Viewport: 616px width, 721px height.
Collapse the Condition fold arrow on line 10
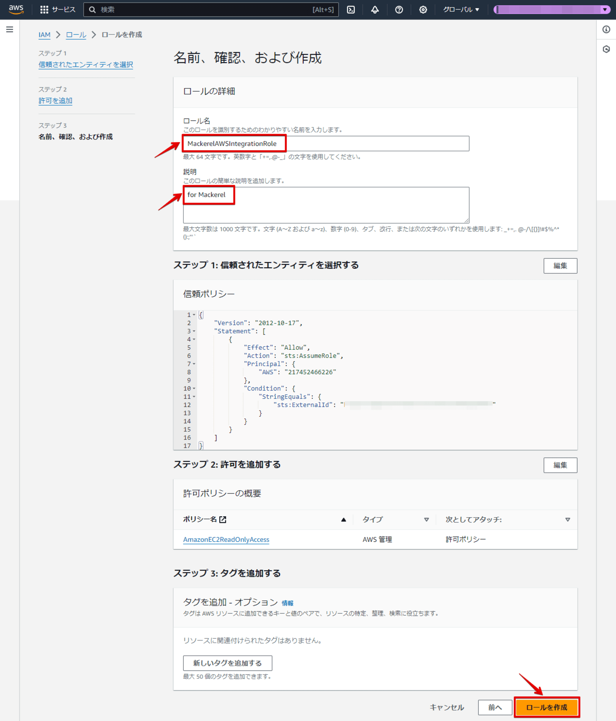coord(194,388)
